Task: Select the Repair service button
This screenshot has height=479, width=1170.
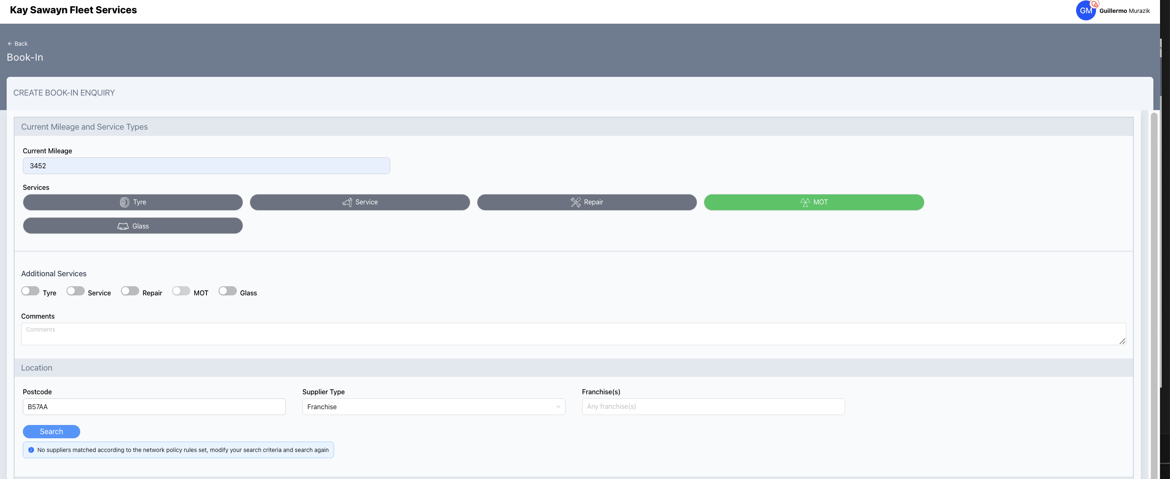Action: point(587,202)
